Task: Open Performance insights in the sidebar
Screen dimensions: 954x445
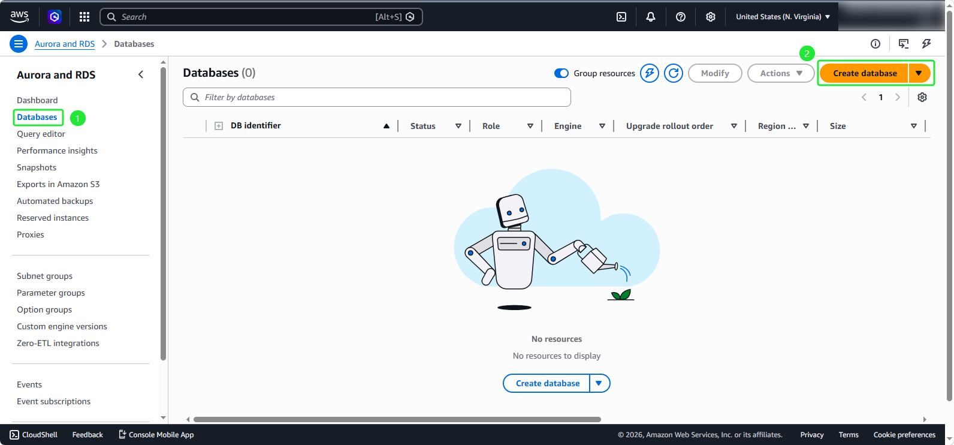Action: point(57,151)
